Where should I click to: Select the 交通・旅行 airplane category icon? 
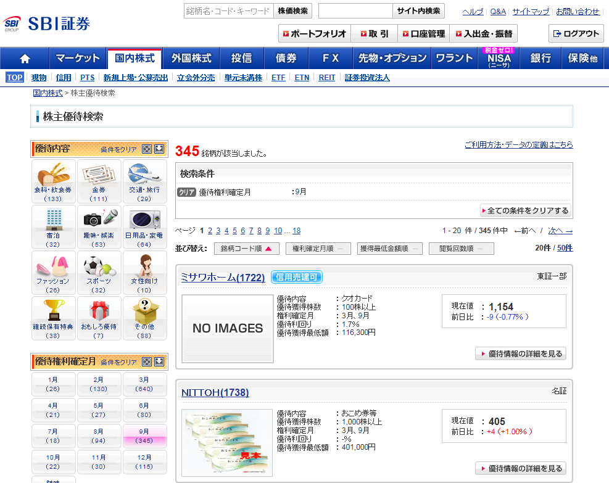click(144, 181)
